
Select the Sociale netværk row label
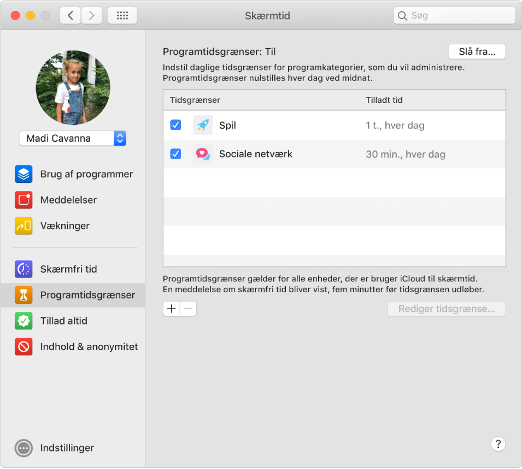click(x=256, y=154)
